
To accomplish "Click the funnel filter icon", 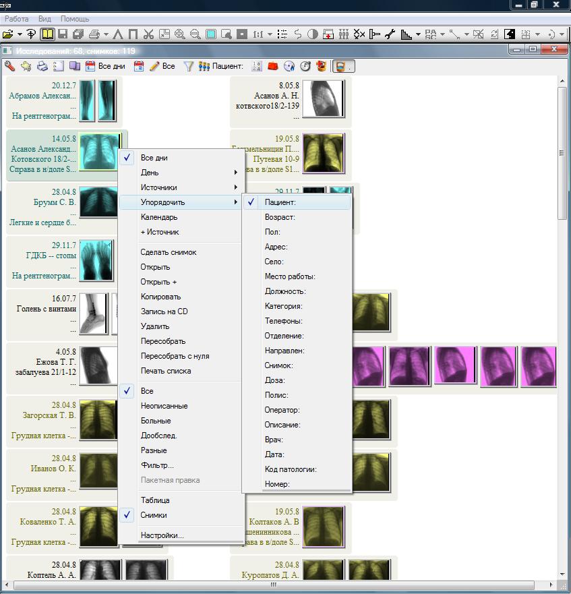I will pos(189,66).
